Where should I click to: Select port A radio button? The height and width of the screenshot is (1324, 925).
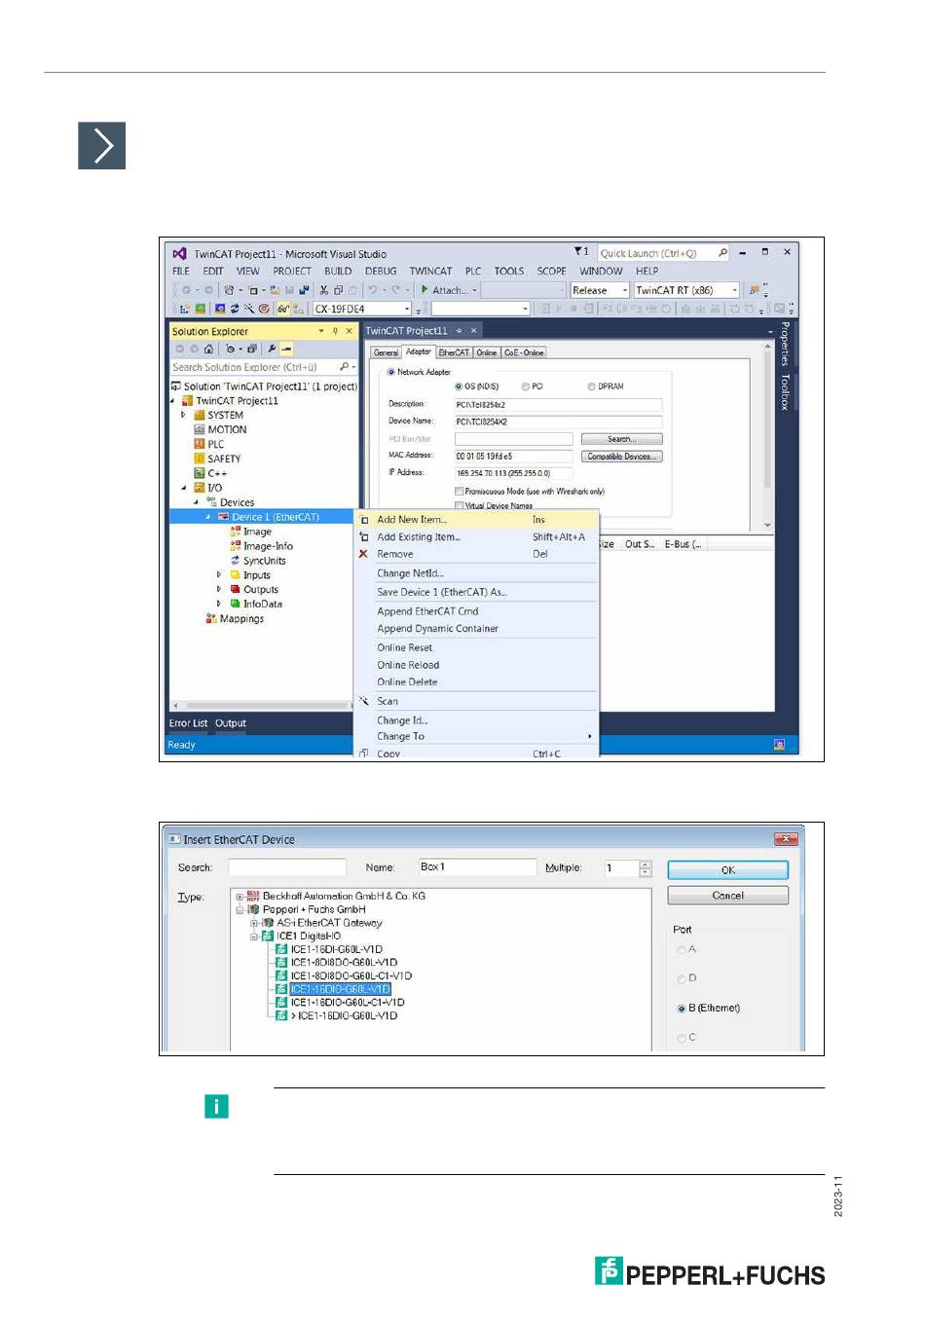(682, 949)
